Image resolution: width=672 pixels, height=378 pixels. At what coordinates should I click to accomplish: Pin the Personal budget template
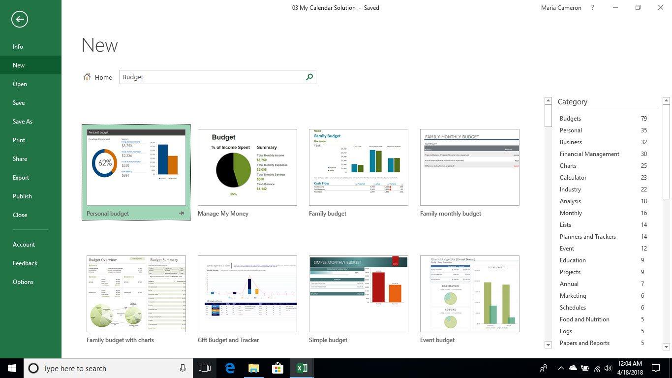tap(182, 214)
